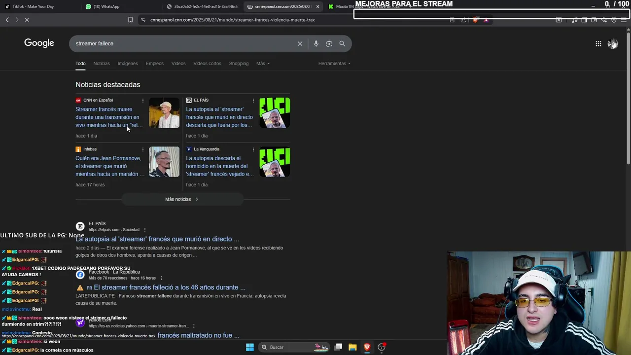Open three-dot menu beside elpais.com result
631x355 pixels.
click(x=144, y=230)
